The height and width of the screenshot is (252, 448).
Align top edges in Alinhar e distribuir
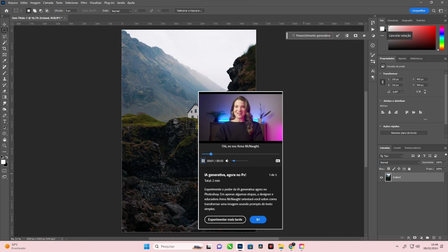(x=407, y=112)
